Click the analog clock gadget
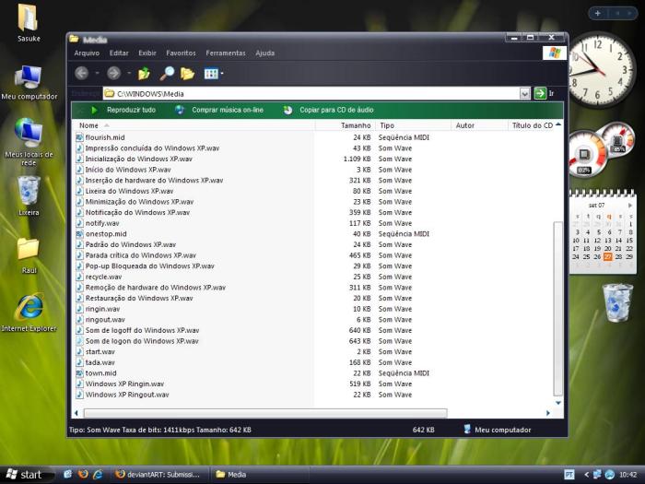Image resolution: width=645 pixels, height=484 pixels. (601, 70)
